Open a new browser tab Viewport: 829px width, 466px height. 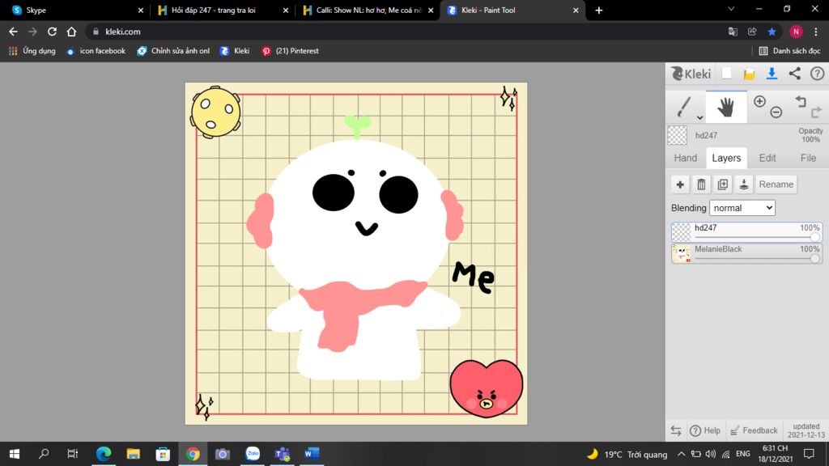[x=598, y=10]
